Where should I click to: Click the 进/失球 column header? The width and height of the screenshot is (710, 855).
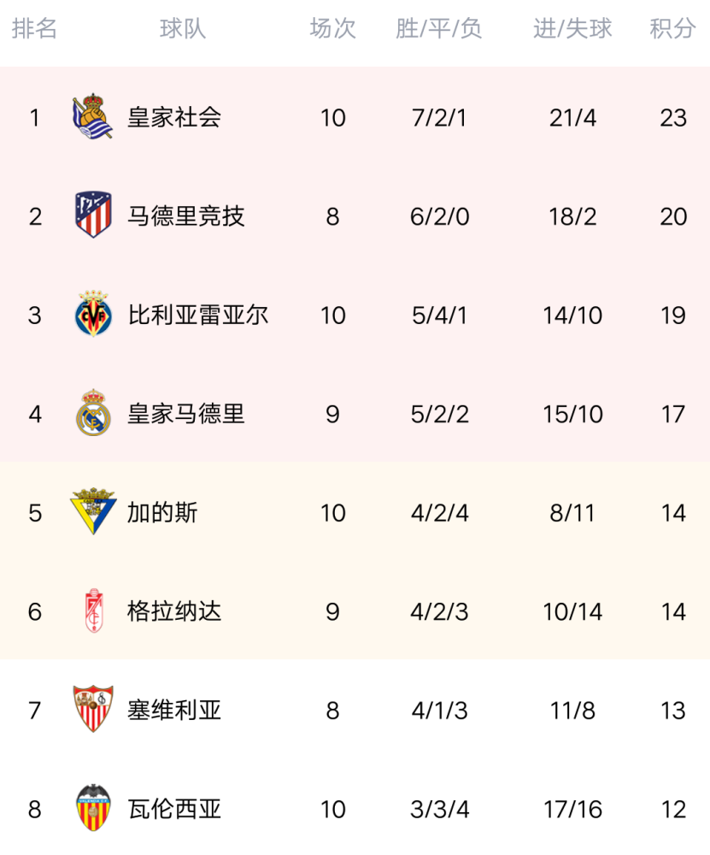[x=572, y=28]
